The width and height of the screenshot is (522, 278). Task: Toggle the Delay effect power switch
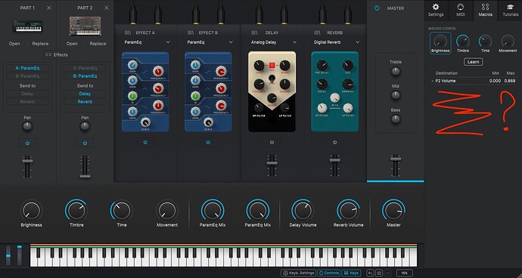pos(272,142)
